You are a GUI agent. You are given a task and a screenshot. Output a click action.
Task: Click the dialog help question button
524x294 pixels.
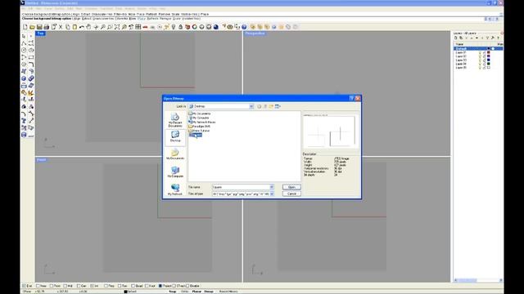(x=351, y=98)
